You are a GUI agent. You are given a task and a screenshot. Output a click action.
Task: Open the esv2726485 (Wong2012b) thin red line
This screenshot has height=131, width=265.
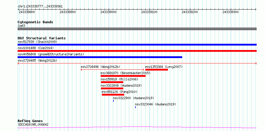[x=137, y=63]
